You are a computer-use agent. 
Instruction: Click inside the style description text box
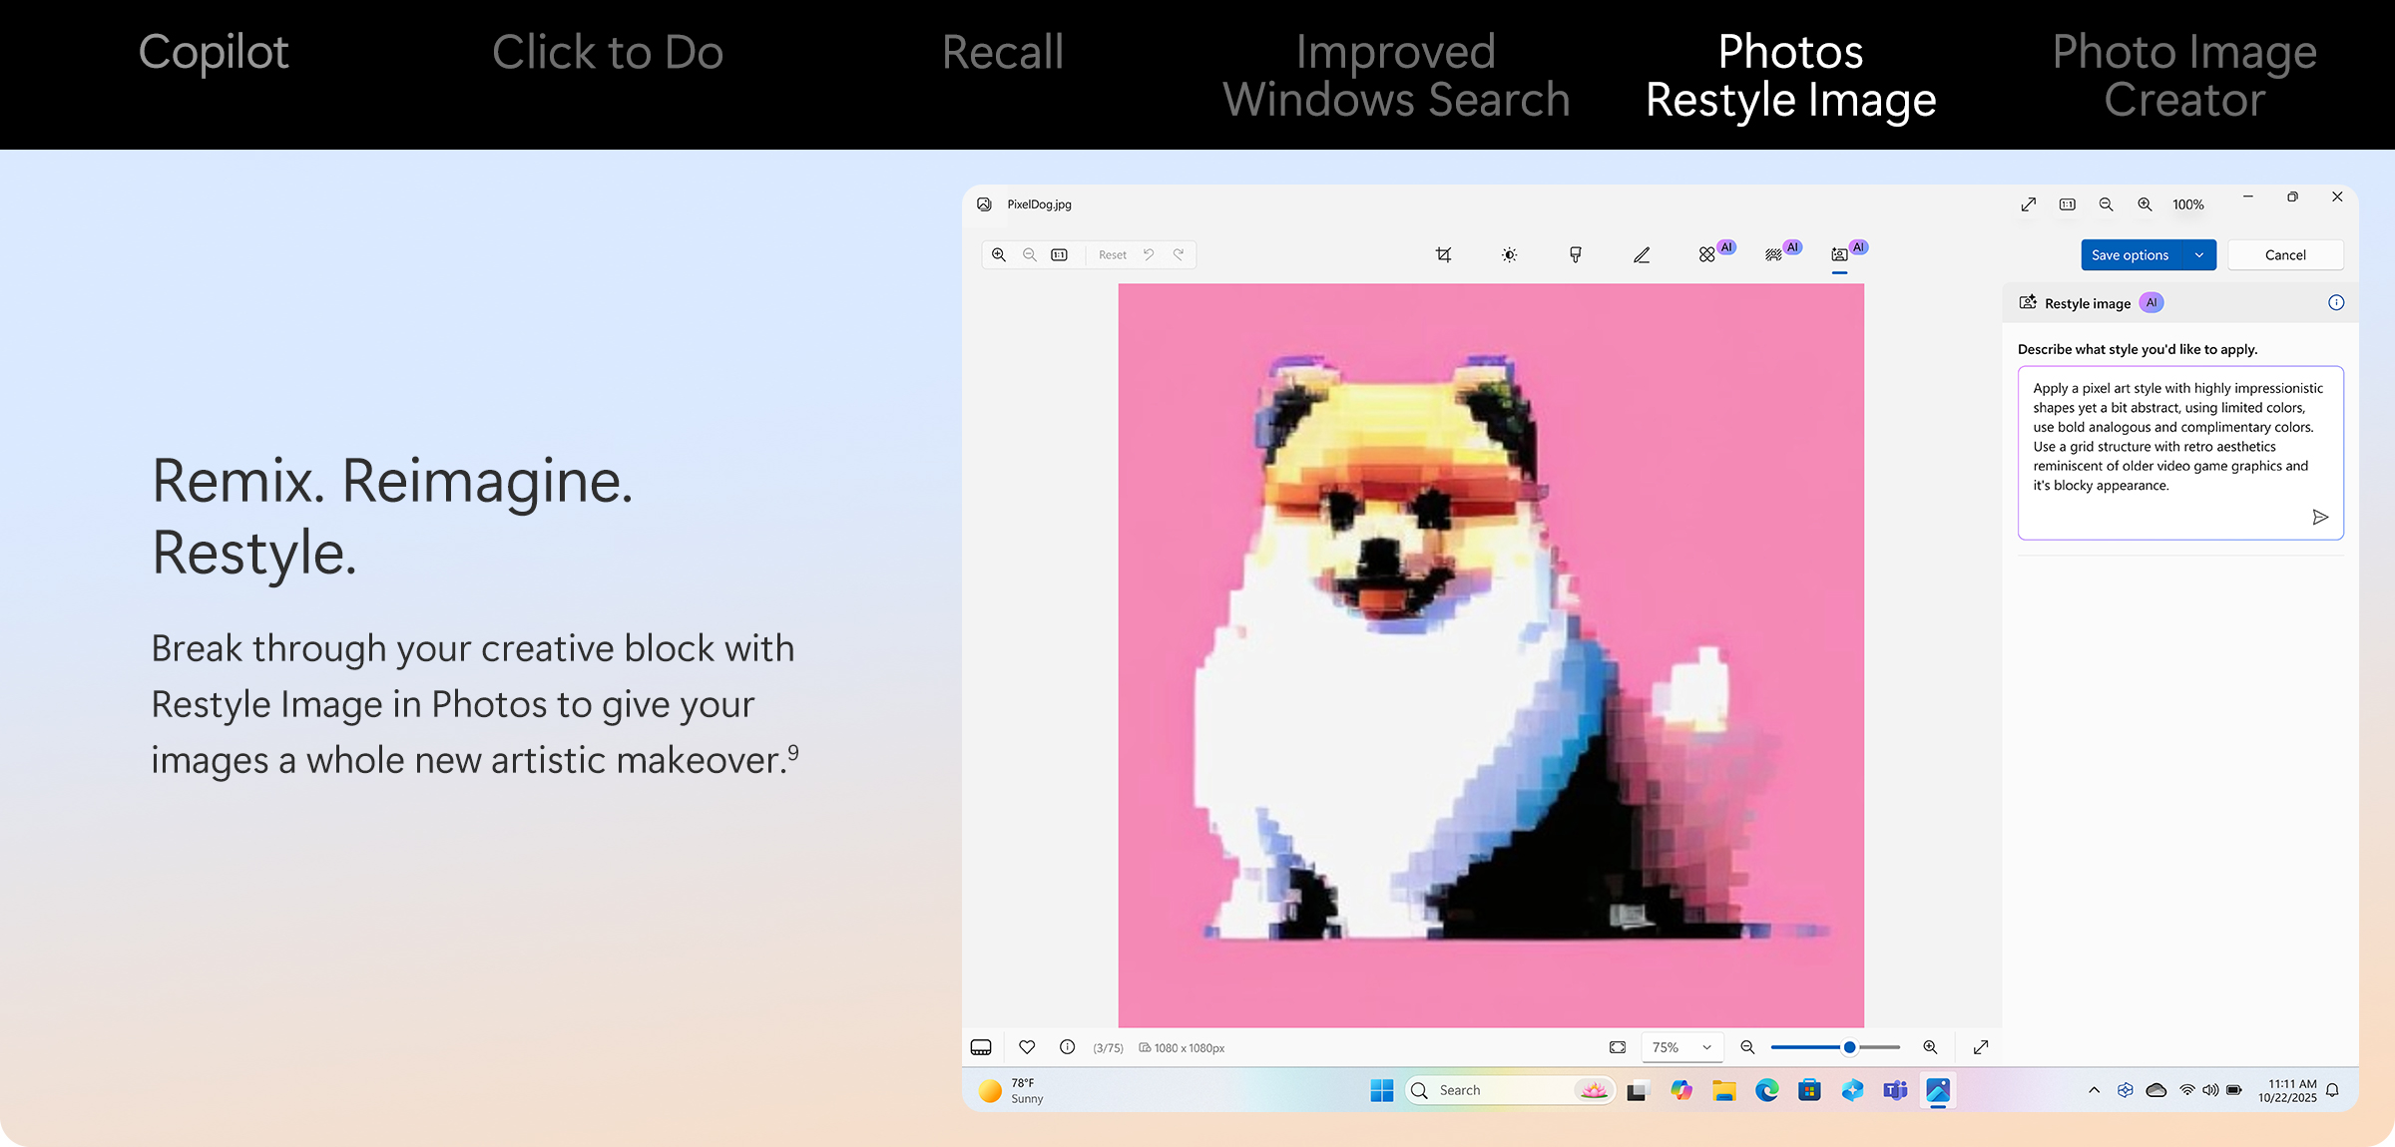pyautogui.click(x=2180, y=453)
